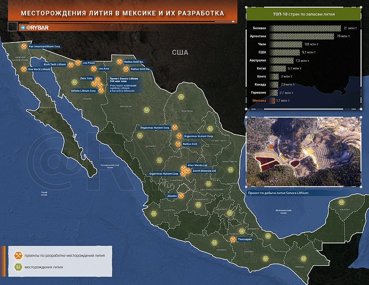Click the green Li hexagon in the legend
This screenshot has height=285, width=369.
(x=18, y=267)
